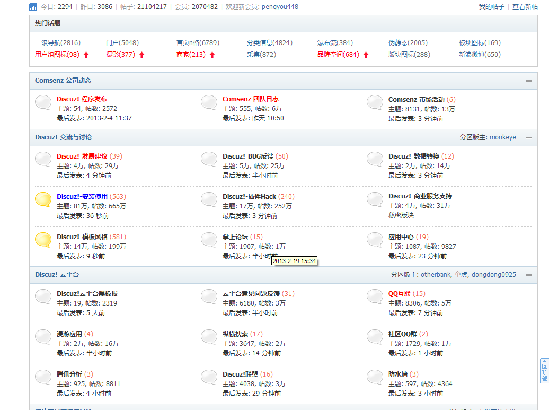Open hot topic 商家(213)
Viewport: 549px width, 410px height.
pos(191,54)
